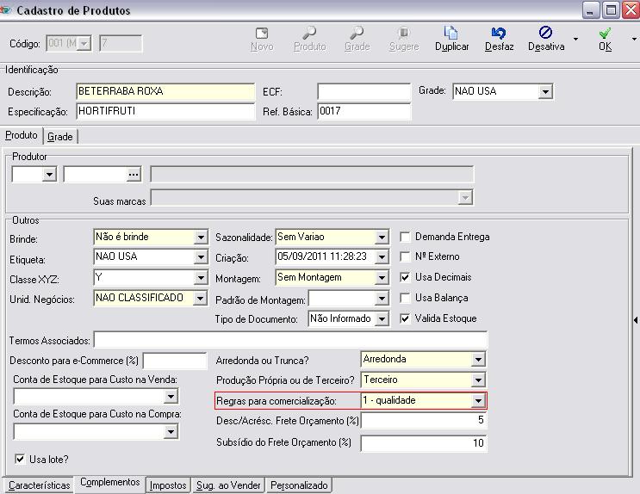Open producer lookup ellipsis button
Viewport: 640px width, 494px height.
pyautogui.click(x=133, y=175)
